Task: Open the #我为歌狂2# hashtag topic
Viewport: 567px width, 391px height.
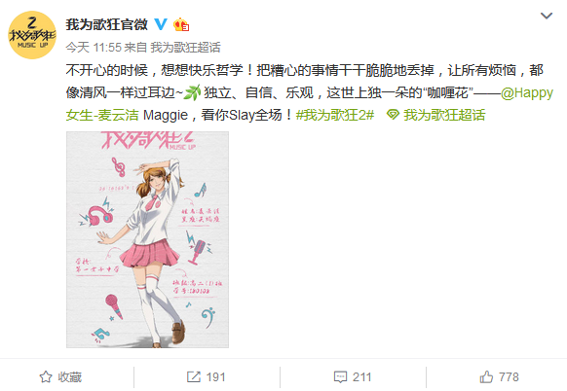Action: (x=335, y=115)
